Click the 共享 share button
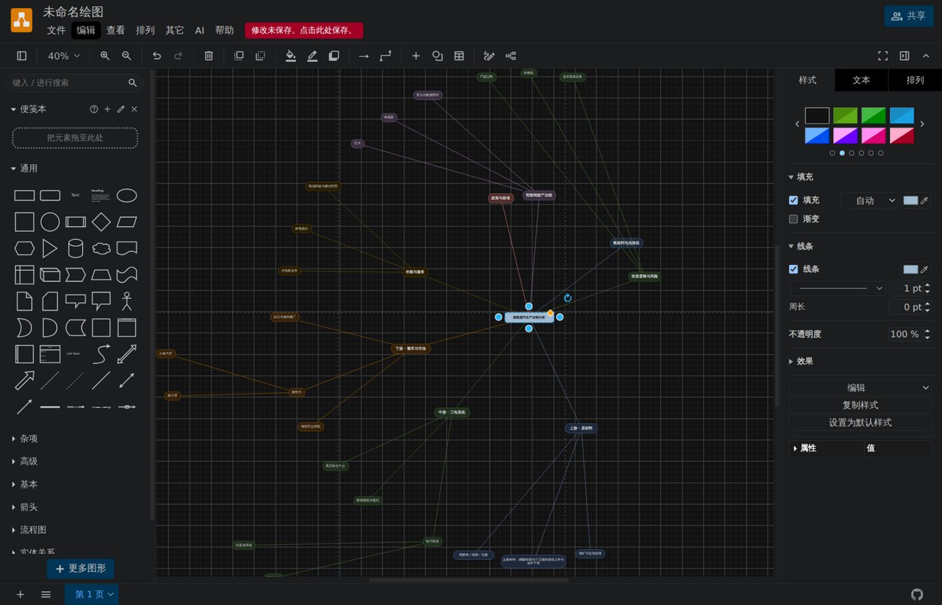942x605 pixels. pos(908,15)
